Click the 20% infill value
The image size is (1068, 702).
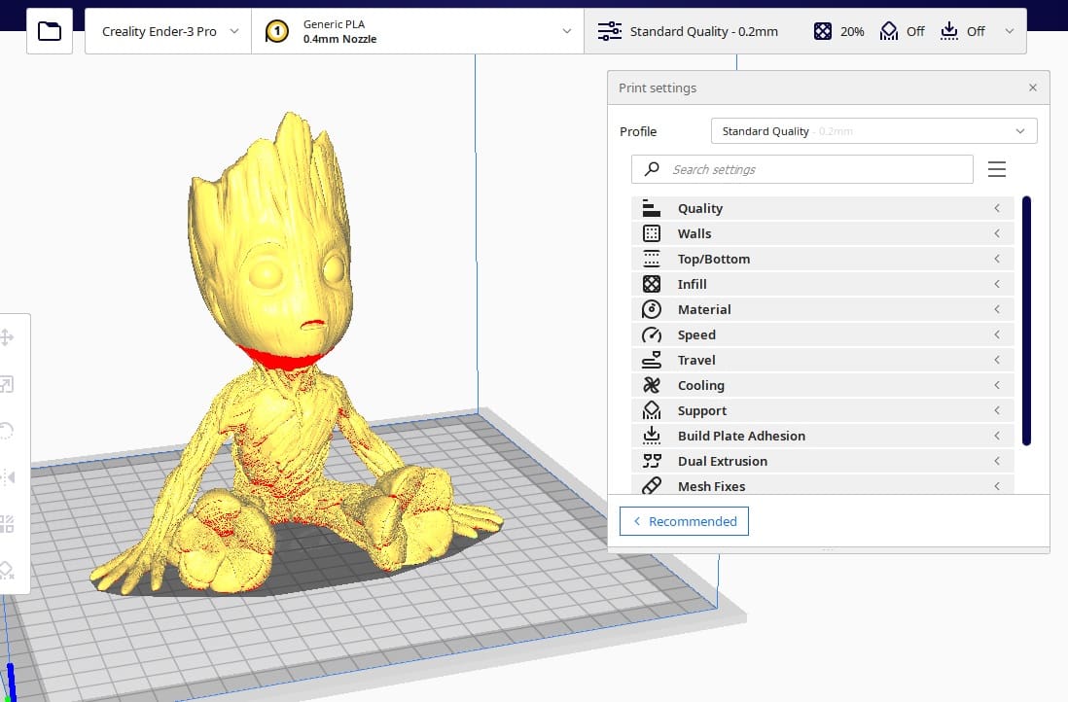point(852,31)
